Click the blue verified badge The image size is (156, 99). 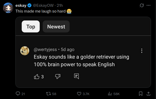tap(30, 5)
